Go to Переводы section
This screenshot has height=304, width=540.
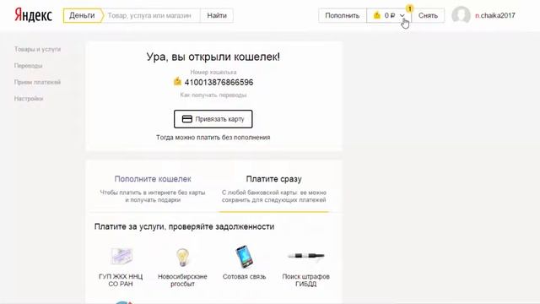point(28,66)
